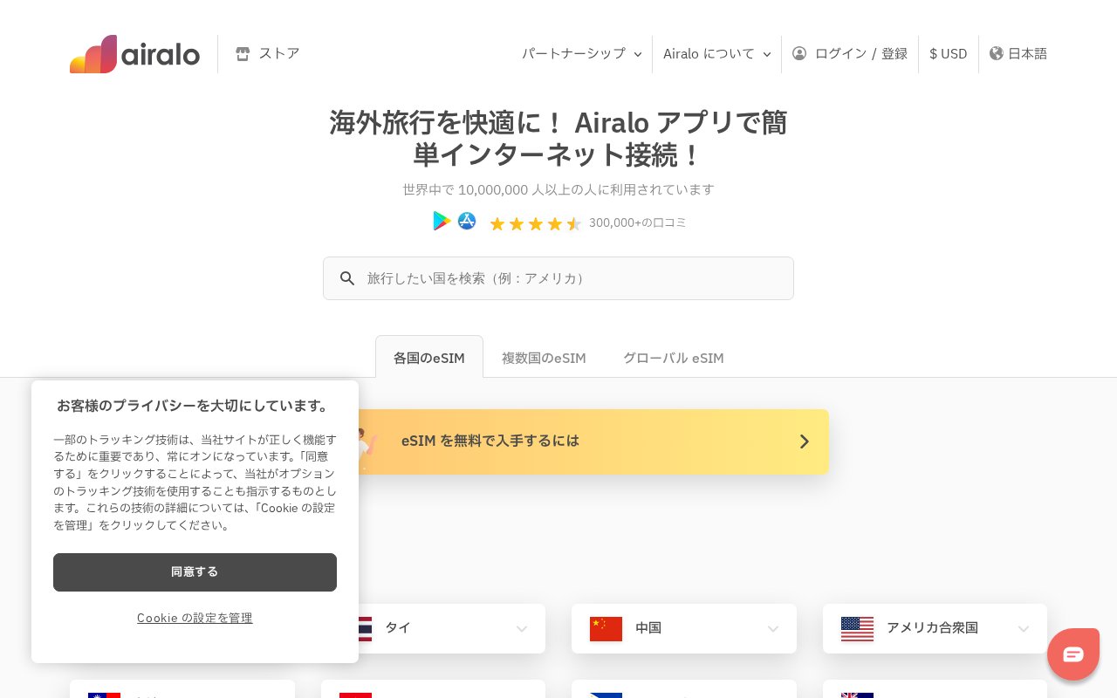Click the 300,000+の口コミ reviews text
This screenshot has width=1117, height=698.
638,222
